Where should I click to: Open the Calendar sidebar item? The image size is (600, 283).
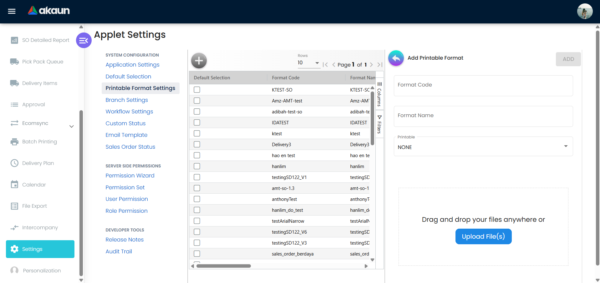pos(34,185)
